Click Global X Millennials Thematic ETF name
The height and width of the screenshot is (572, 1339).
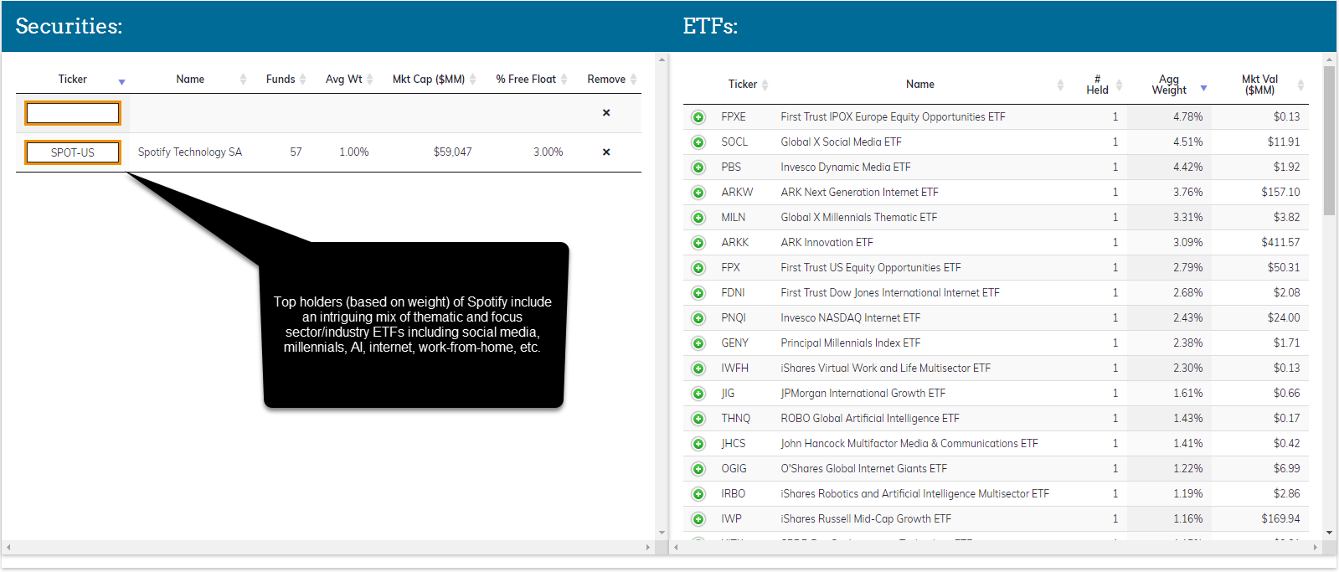(x=858, y=218)
